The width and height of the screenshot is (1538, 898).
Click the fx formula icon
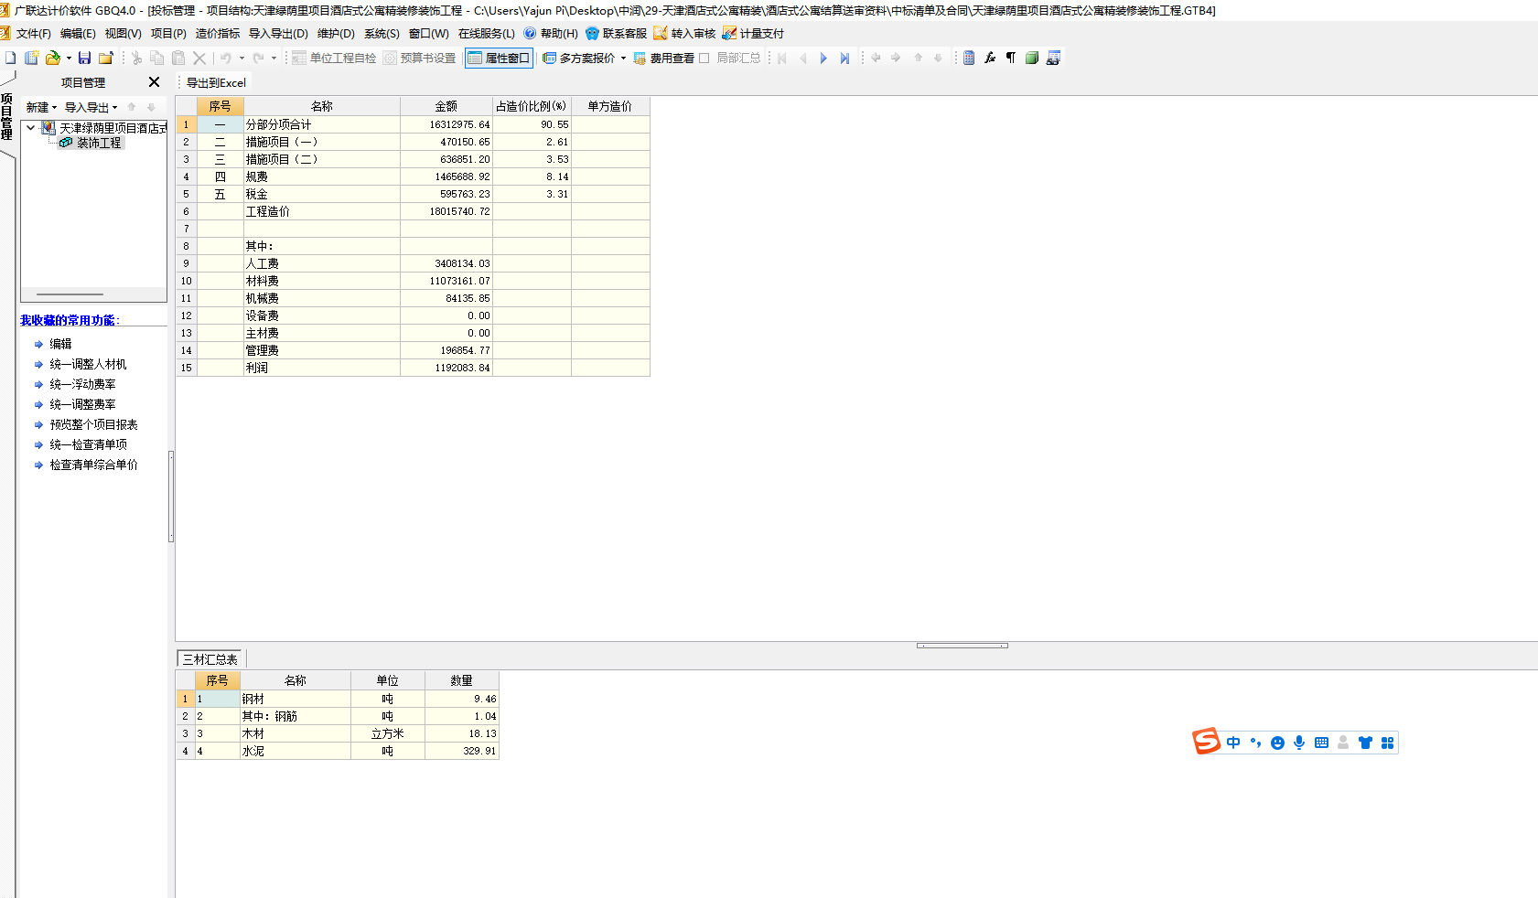pos(990,58)
